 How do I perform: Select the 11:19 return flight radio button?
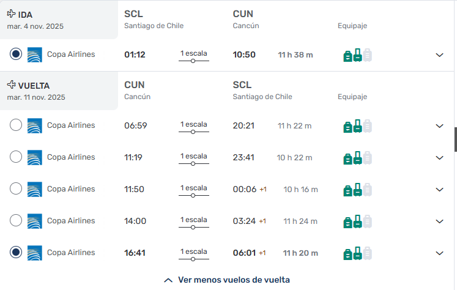point(16,157)
